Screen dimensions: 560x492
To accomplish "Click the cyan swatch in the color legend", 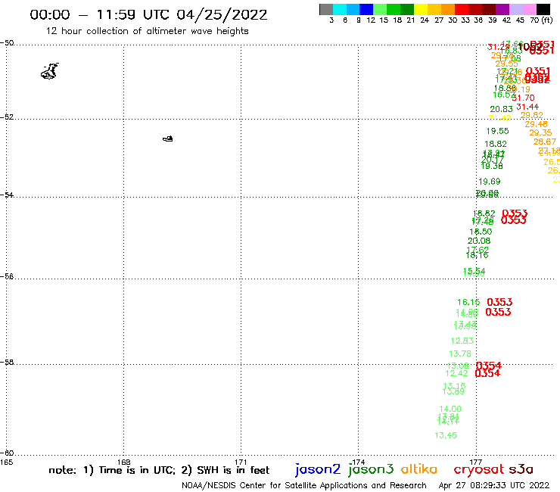I will click(x=340, y=9).
